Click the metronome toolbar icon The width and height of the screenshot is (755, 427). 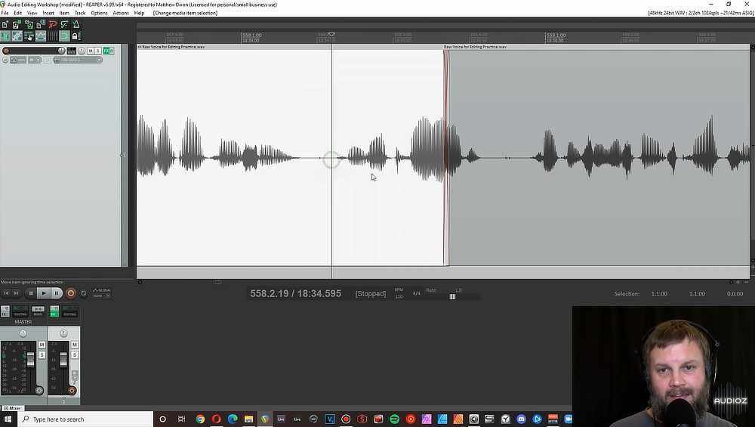(75, 25)
